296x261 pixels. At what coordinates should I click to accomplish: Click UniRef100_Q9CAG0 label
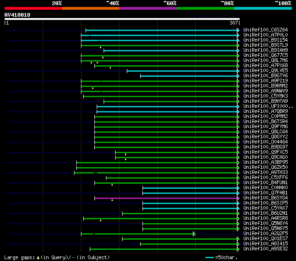pyautogui.click(x=265, y=157)
